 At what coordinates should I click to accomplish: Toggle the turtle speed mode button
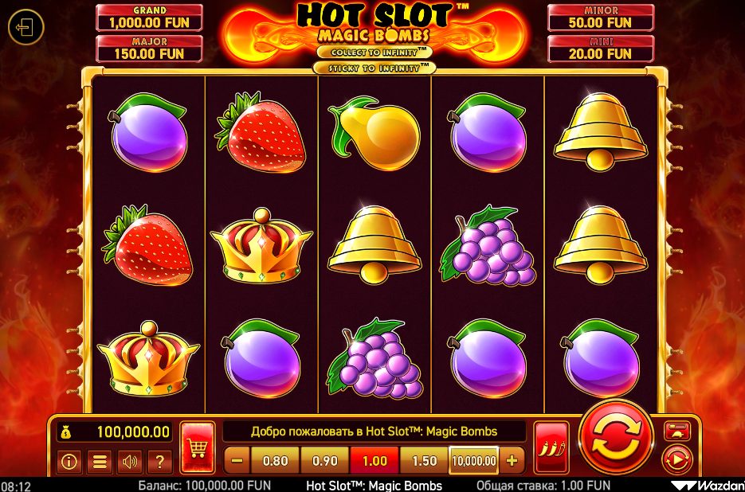pyautogui.click(x=676, y=431)
